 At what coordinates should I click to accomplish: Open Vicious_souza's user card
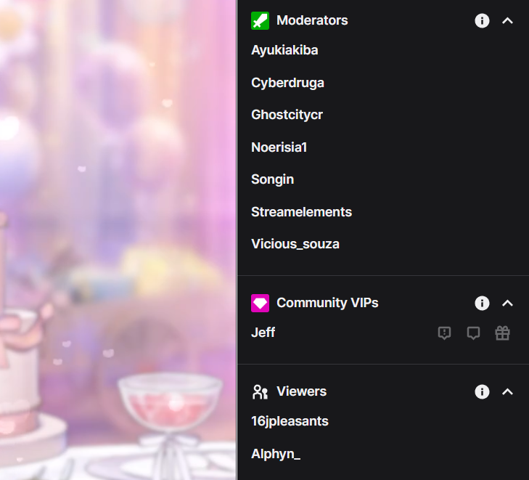click(295, 244)
